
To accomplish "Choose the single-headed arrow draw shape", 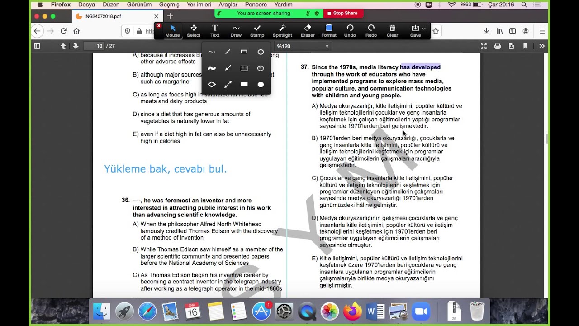I will pyautogui.click(x=228, y=68).
